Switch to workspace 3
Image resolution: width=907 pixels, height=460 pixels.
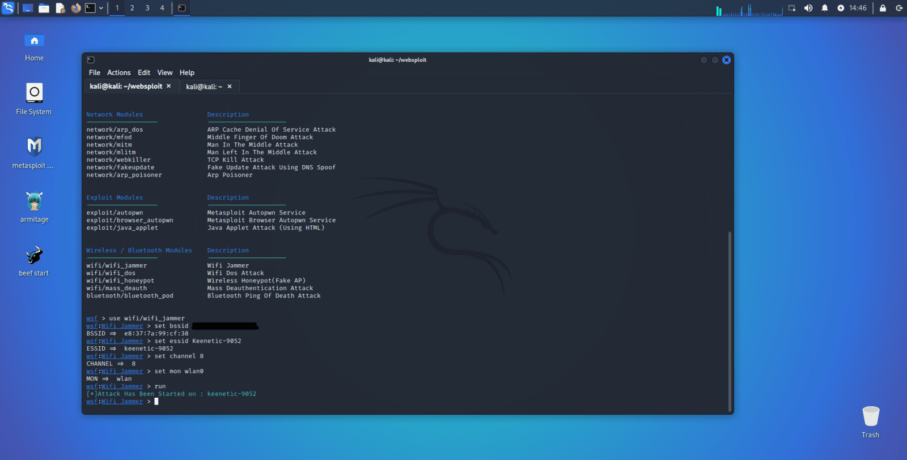pyautogui.click(x=147, y=8)
